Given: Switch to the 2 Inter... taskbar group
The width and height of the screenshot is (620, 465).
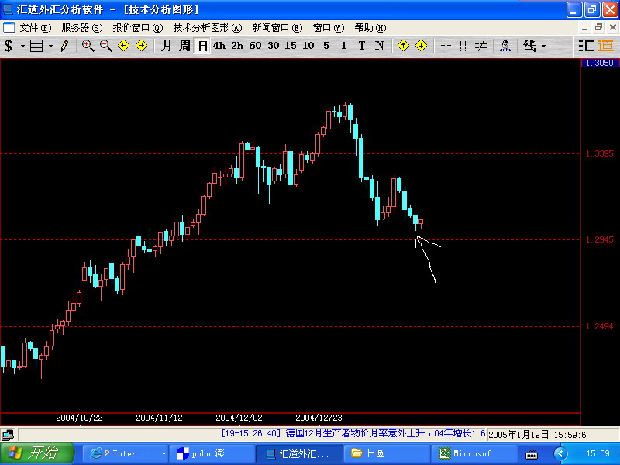Looking at the screenshot, I should click(126, 453).
